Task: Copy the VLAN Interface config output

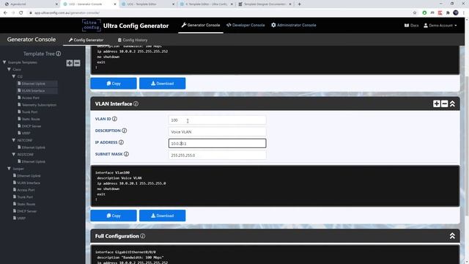Action: (114, 216)
